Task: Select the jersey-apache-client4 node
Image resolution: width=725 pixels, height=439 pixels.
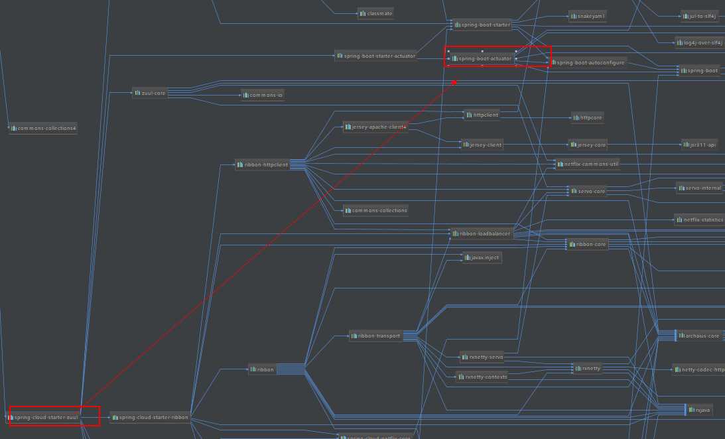Action: click(x=375, y=127)
